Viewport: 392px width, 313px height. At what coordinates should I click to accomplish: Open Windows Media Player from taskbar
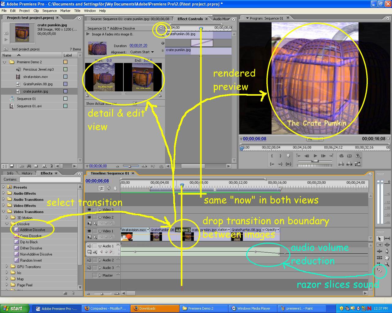click(x=253, y=308)
